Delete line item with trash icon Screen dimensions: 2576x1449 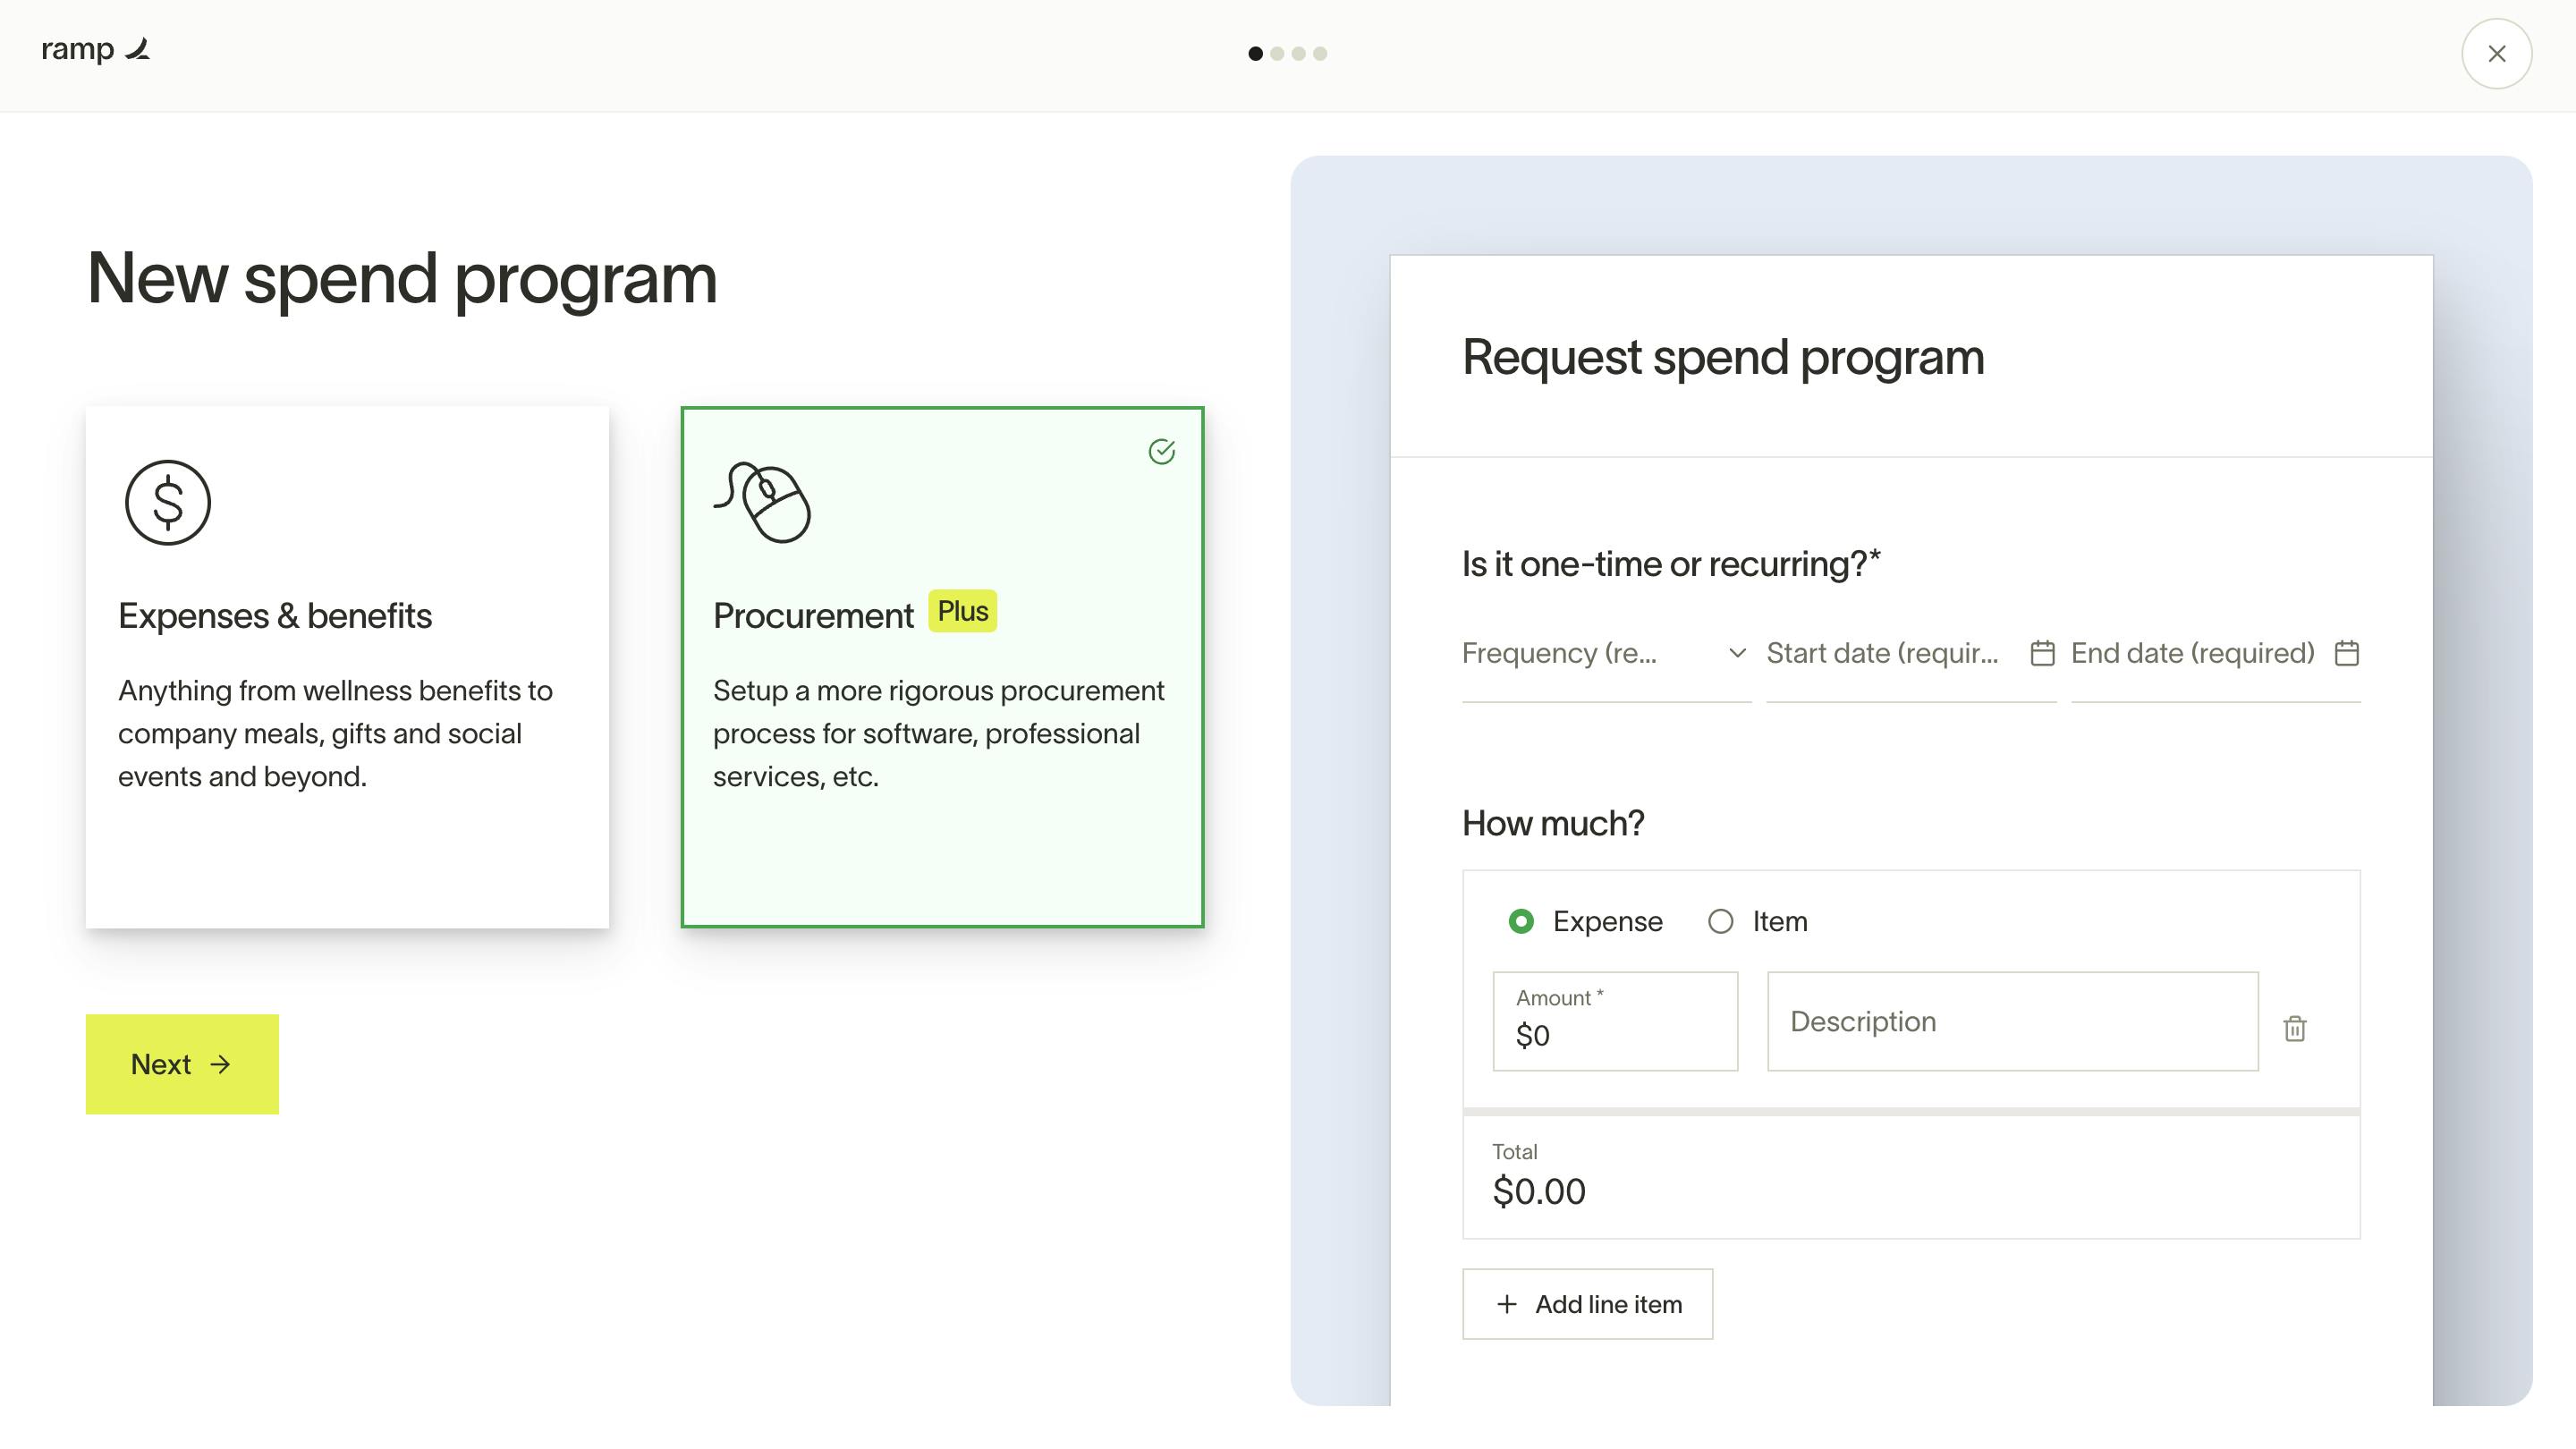[x=2294, y=1028]
